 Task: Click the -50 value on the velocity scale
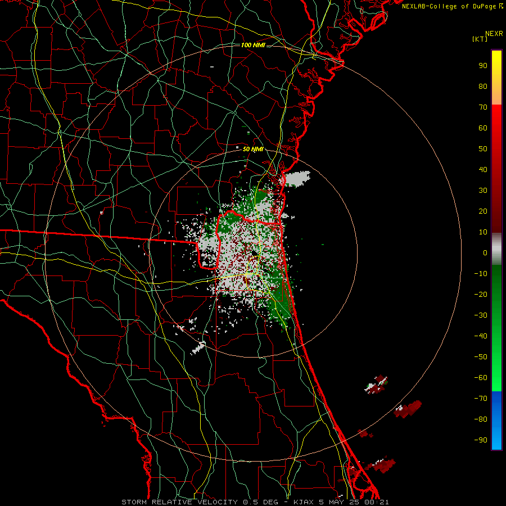481,356
